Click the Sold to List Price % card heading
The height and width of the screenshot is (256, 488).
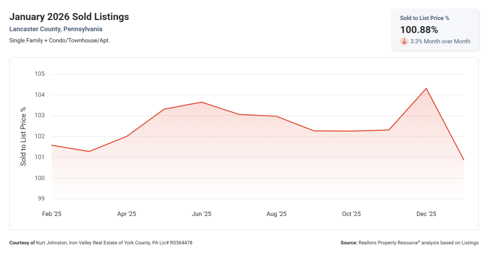[x=425, y=18]
